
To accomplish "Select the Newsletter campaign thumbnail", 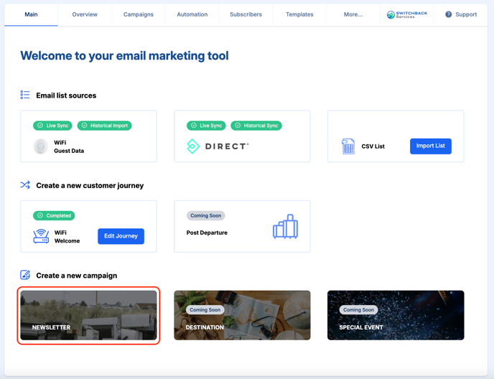I will [x=88, y=315].
